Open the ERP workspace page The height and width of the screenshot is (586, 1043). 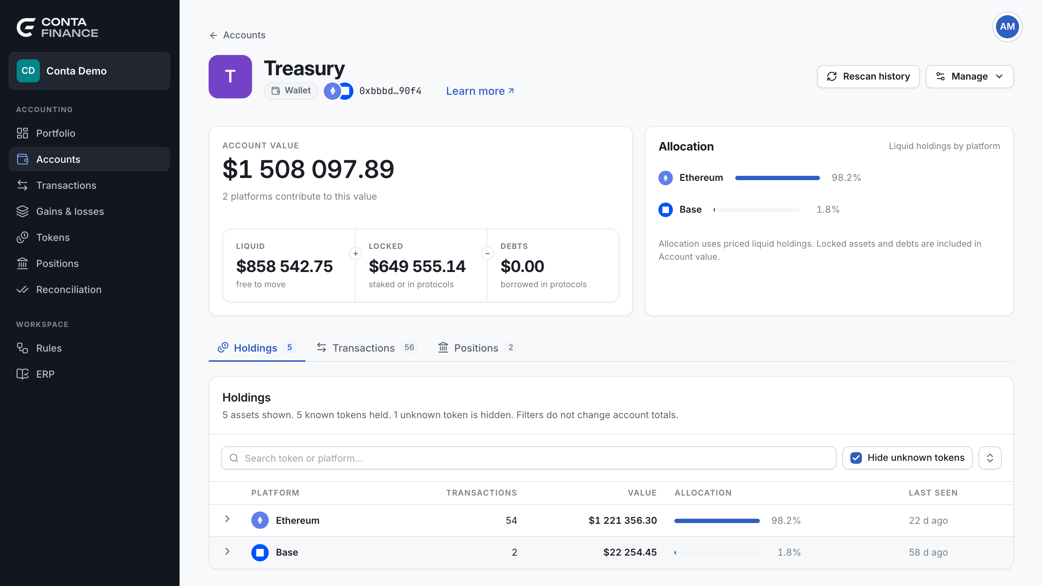point(89,374)
